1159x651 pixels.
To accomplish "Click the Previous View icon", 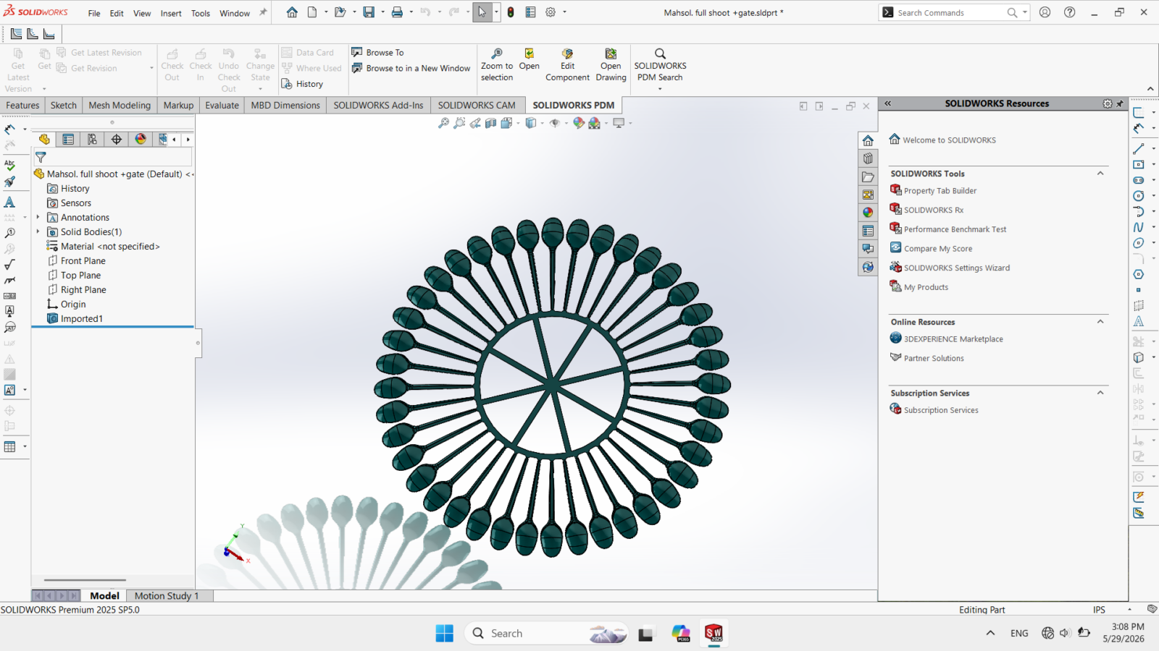I will (475, 123).
